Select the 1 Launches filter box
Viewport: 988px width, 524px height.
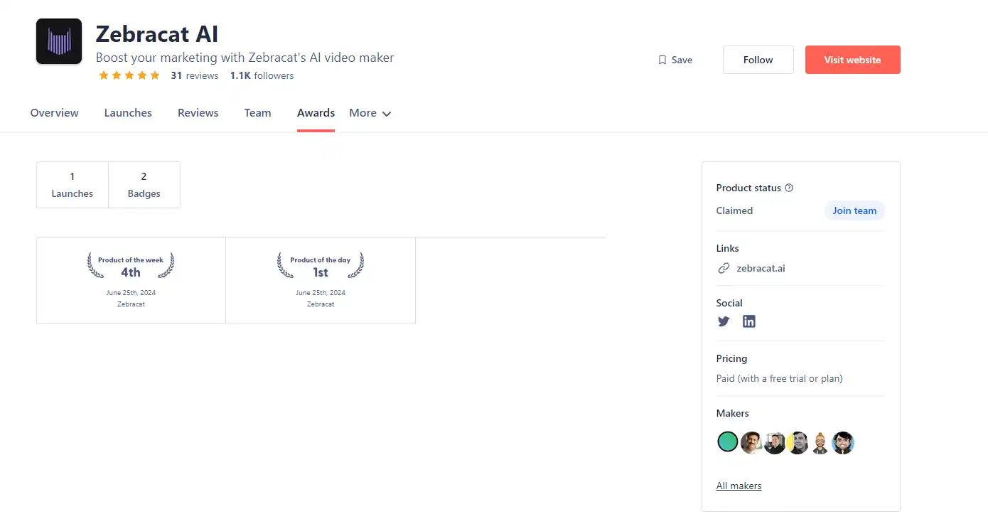73,185
